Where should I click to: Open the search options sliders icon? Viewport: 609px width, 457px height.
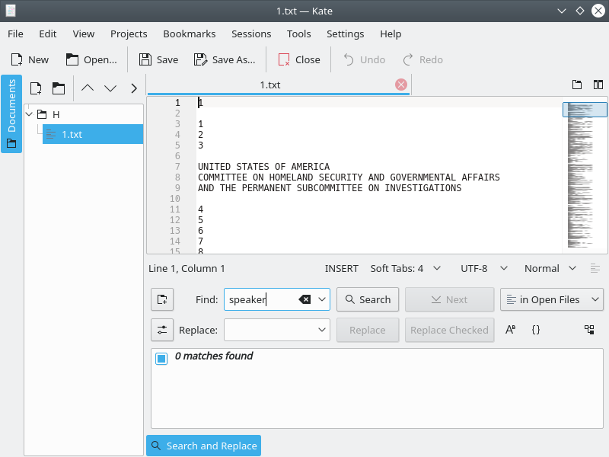click(x=162, y=330)
